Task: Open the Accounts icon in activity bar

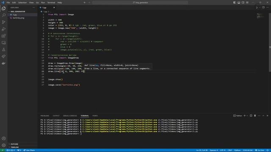Action: [4, 138]
